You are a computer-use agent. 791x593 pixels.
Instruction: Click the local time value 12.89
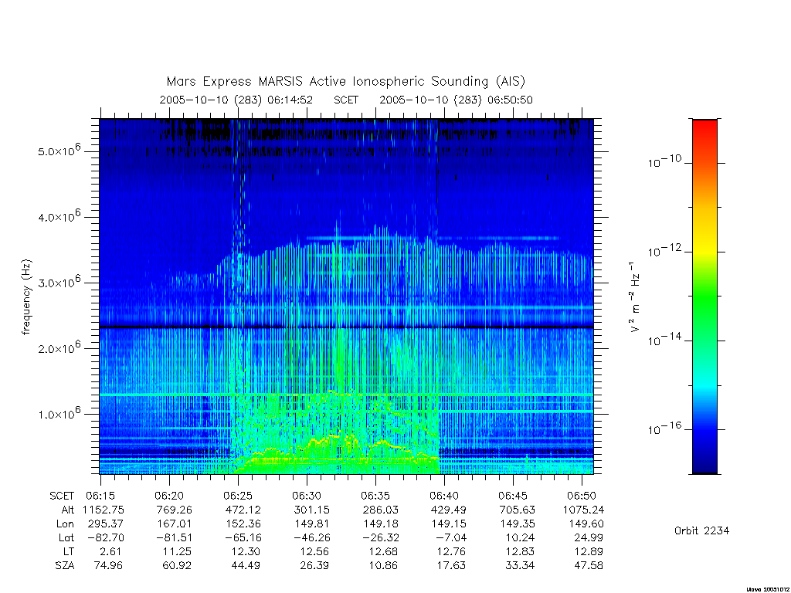coord(589,552)
